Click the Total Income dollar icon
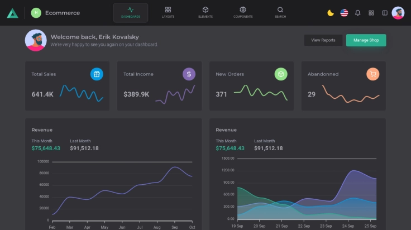The width and height of the screenshot is (411, 230). (189, 74)
